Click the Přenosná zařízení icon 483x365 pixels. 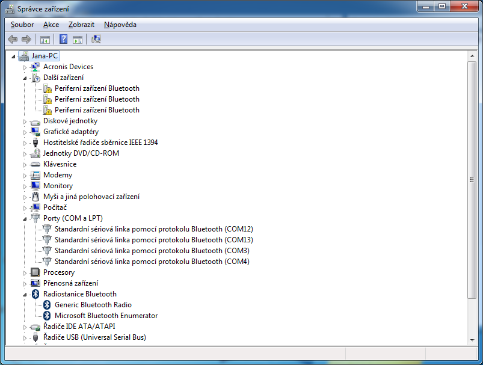[35, 283]
